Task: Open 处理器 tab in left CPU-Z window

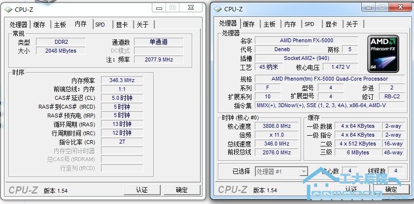Action: (19, 25)
